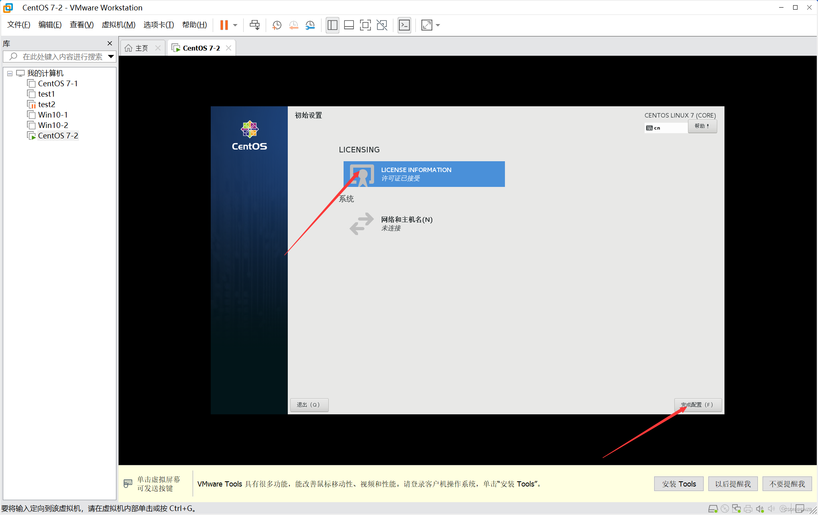This screenshot has width=818, height=515.
Task: Toggle unity mode icon
Action: click(x=382, y=25)
